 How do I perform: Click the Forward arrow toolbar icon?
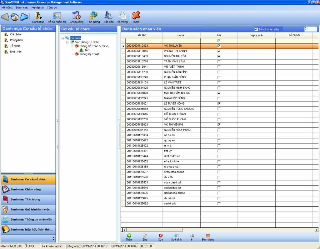coord(24,17)
